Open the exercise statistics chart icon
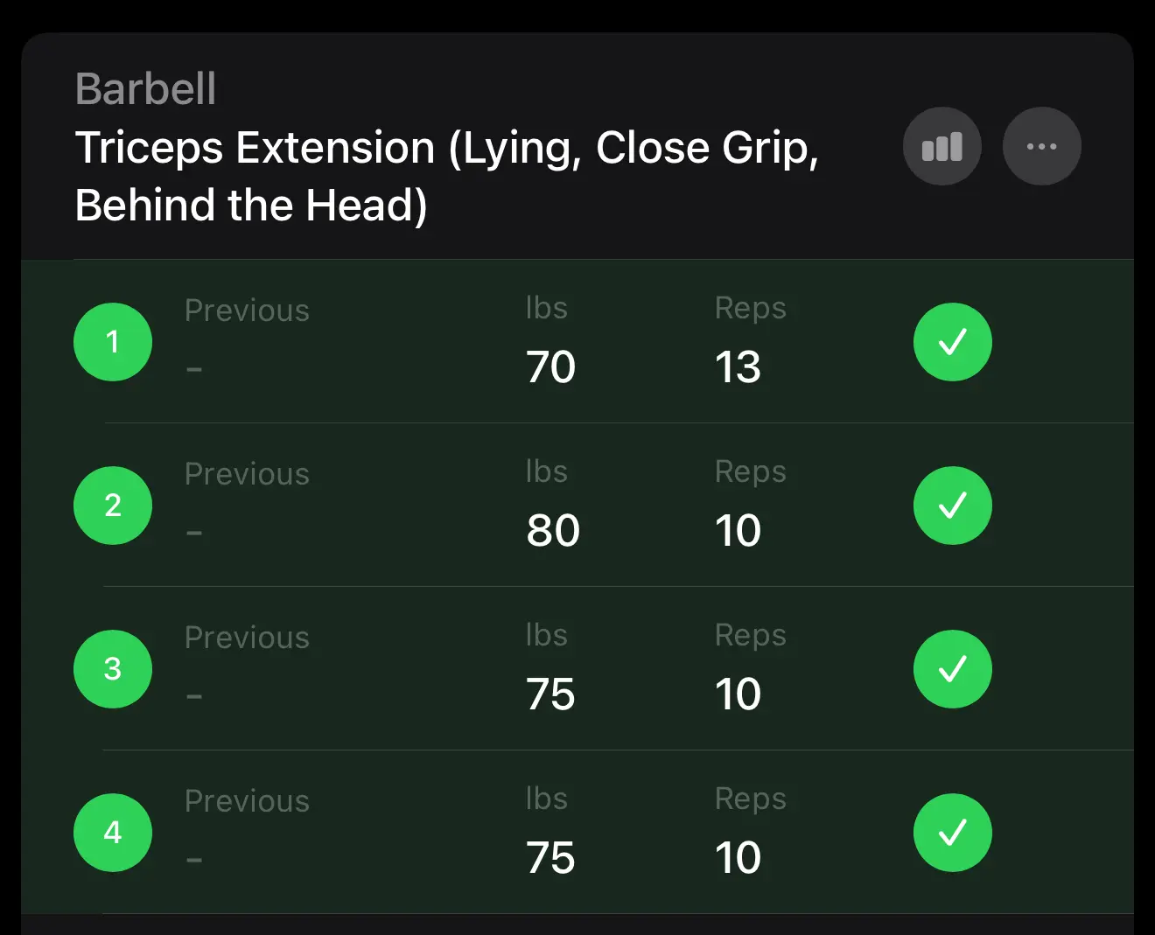 click(x=941, y=146)
